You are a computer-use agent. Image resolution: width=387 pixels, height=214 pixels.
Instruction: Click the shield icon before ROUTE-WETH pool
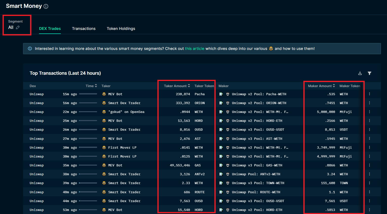228,192
